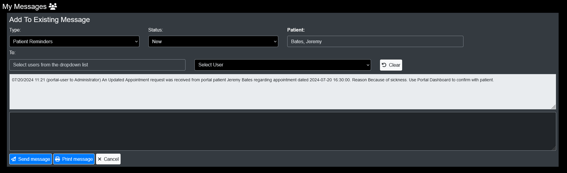This screenshot has width=567, height=173.
Task: Click the X icon on the Cancel button
Action: [x=100, y=159]
